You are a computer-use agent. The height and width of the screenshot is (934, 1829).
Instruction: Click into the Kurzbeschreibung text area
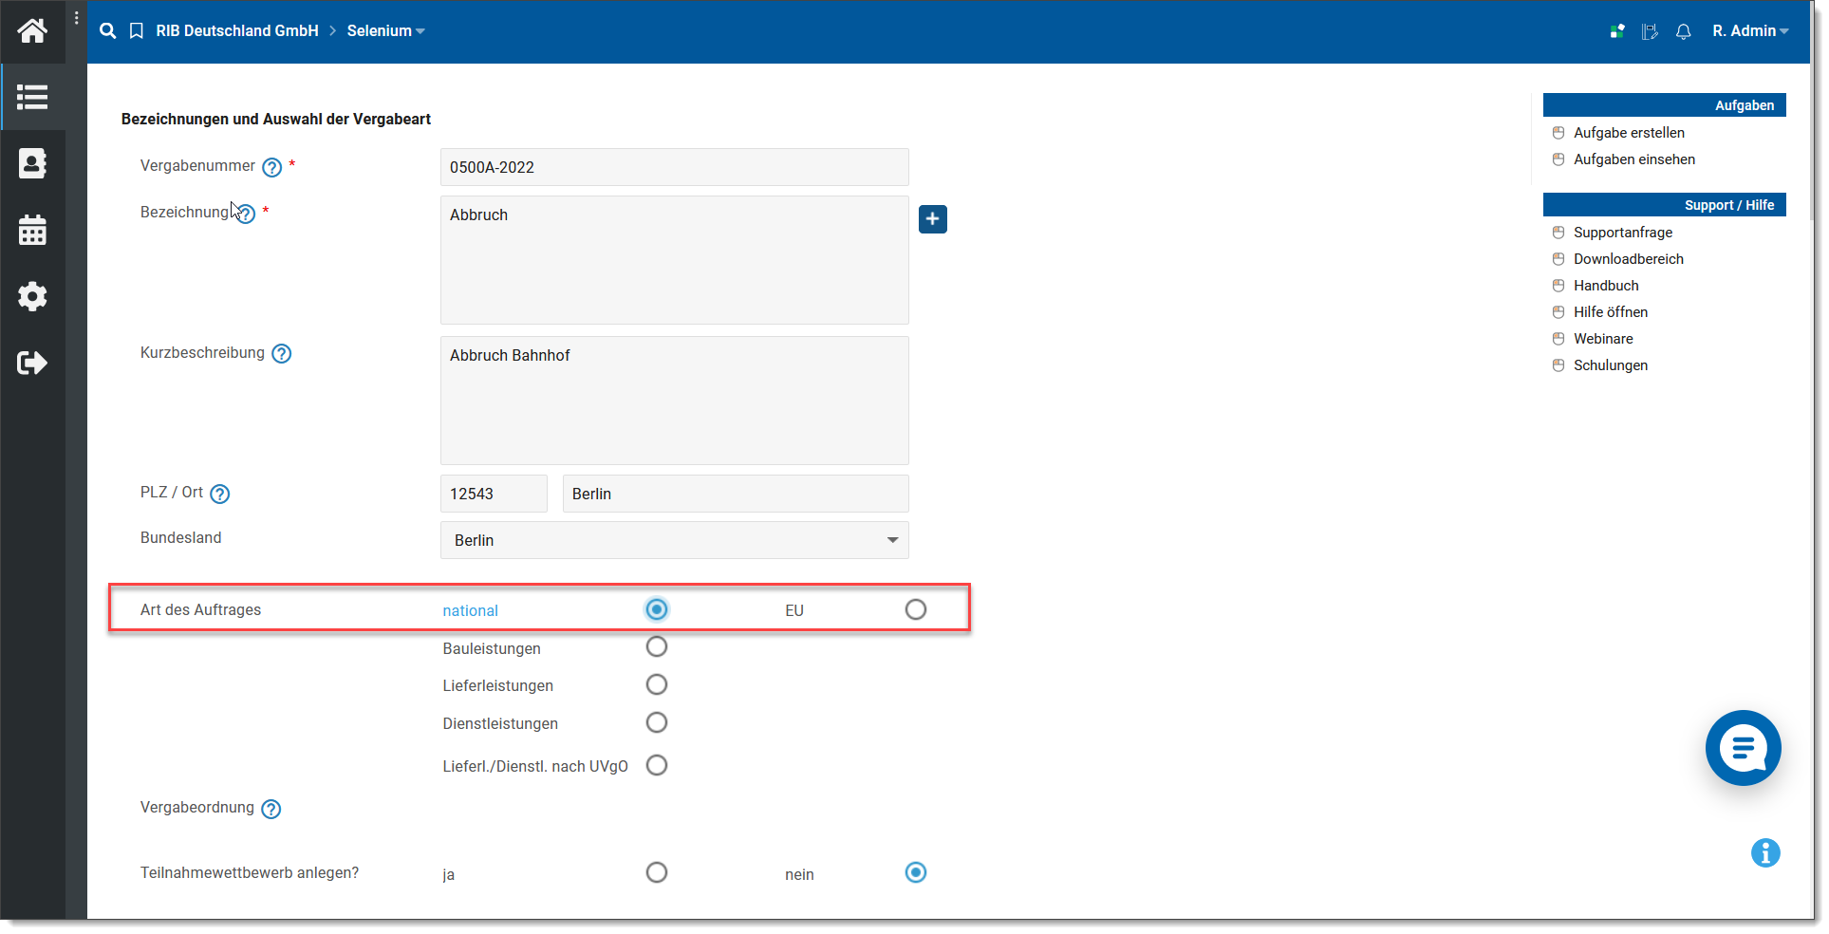675,401
